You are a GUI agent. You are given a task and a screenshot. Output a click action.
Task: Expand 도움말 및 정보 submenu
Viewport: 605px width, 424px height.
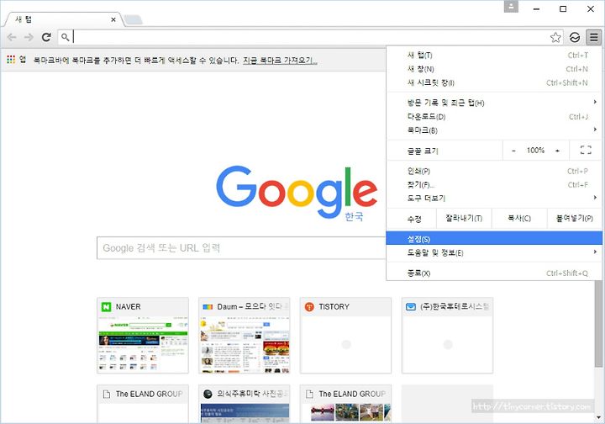pos(494,253)
